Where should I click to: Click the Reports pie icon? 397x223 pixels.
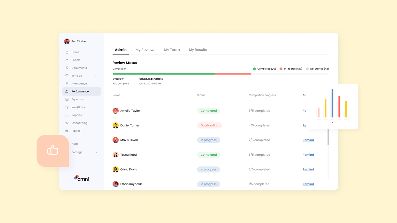click(67, 115)
